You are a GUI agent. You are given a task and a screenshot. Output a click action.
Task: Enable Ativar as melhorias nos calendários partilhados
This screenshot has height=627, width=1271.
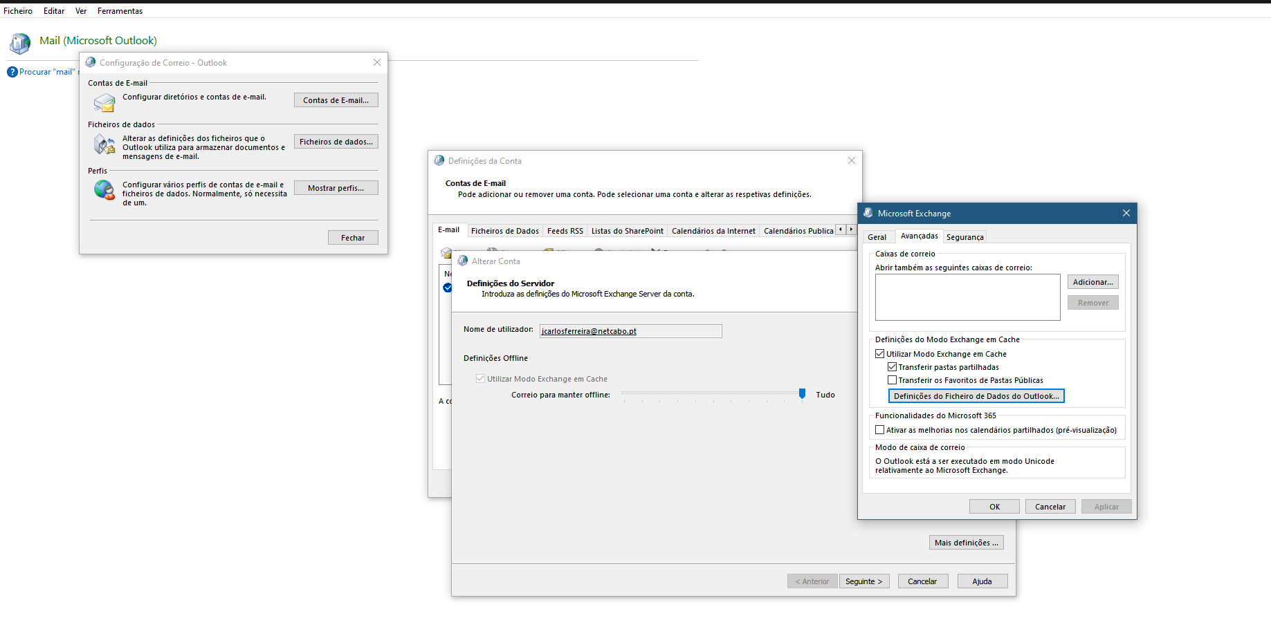880,430
